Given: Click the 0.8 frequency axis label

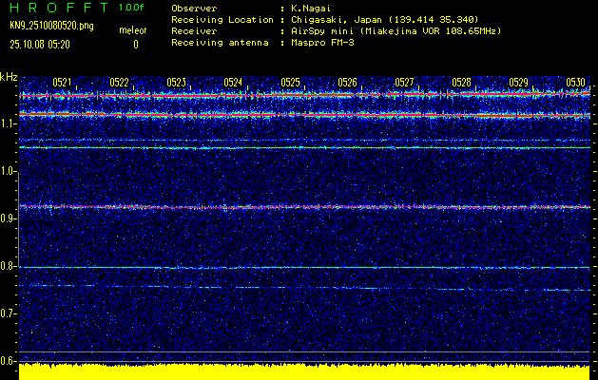Looking at the screenshot, I should click(9, 266).
